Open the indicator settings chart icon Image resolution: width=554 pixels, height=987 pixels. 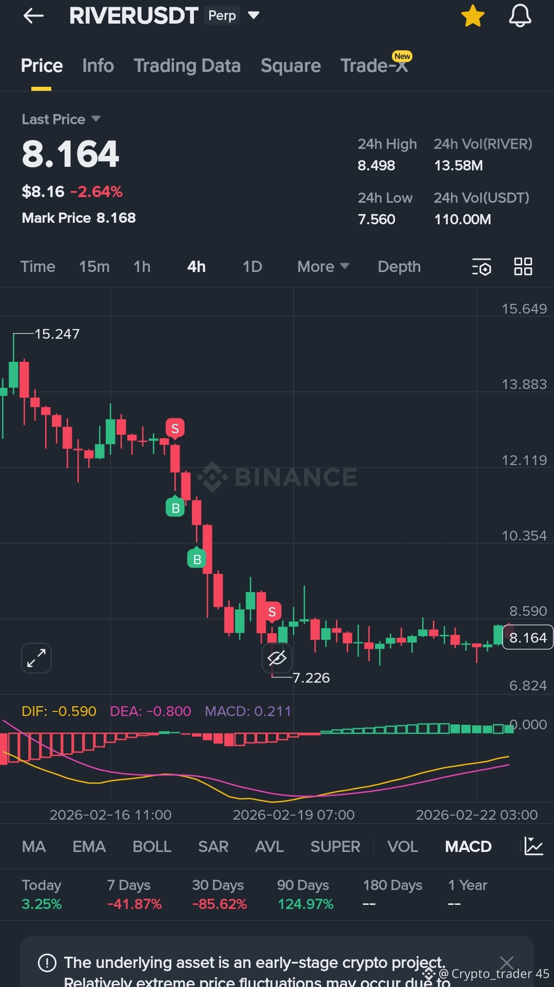click(533, 846)
